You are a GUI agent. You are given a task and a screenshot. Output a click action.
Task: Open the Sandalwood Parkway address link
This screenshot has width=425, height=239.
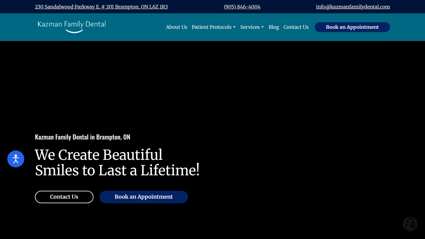[101, 7]
